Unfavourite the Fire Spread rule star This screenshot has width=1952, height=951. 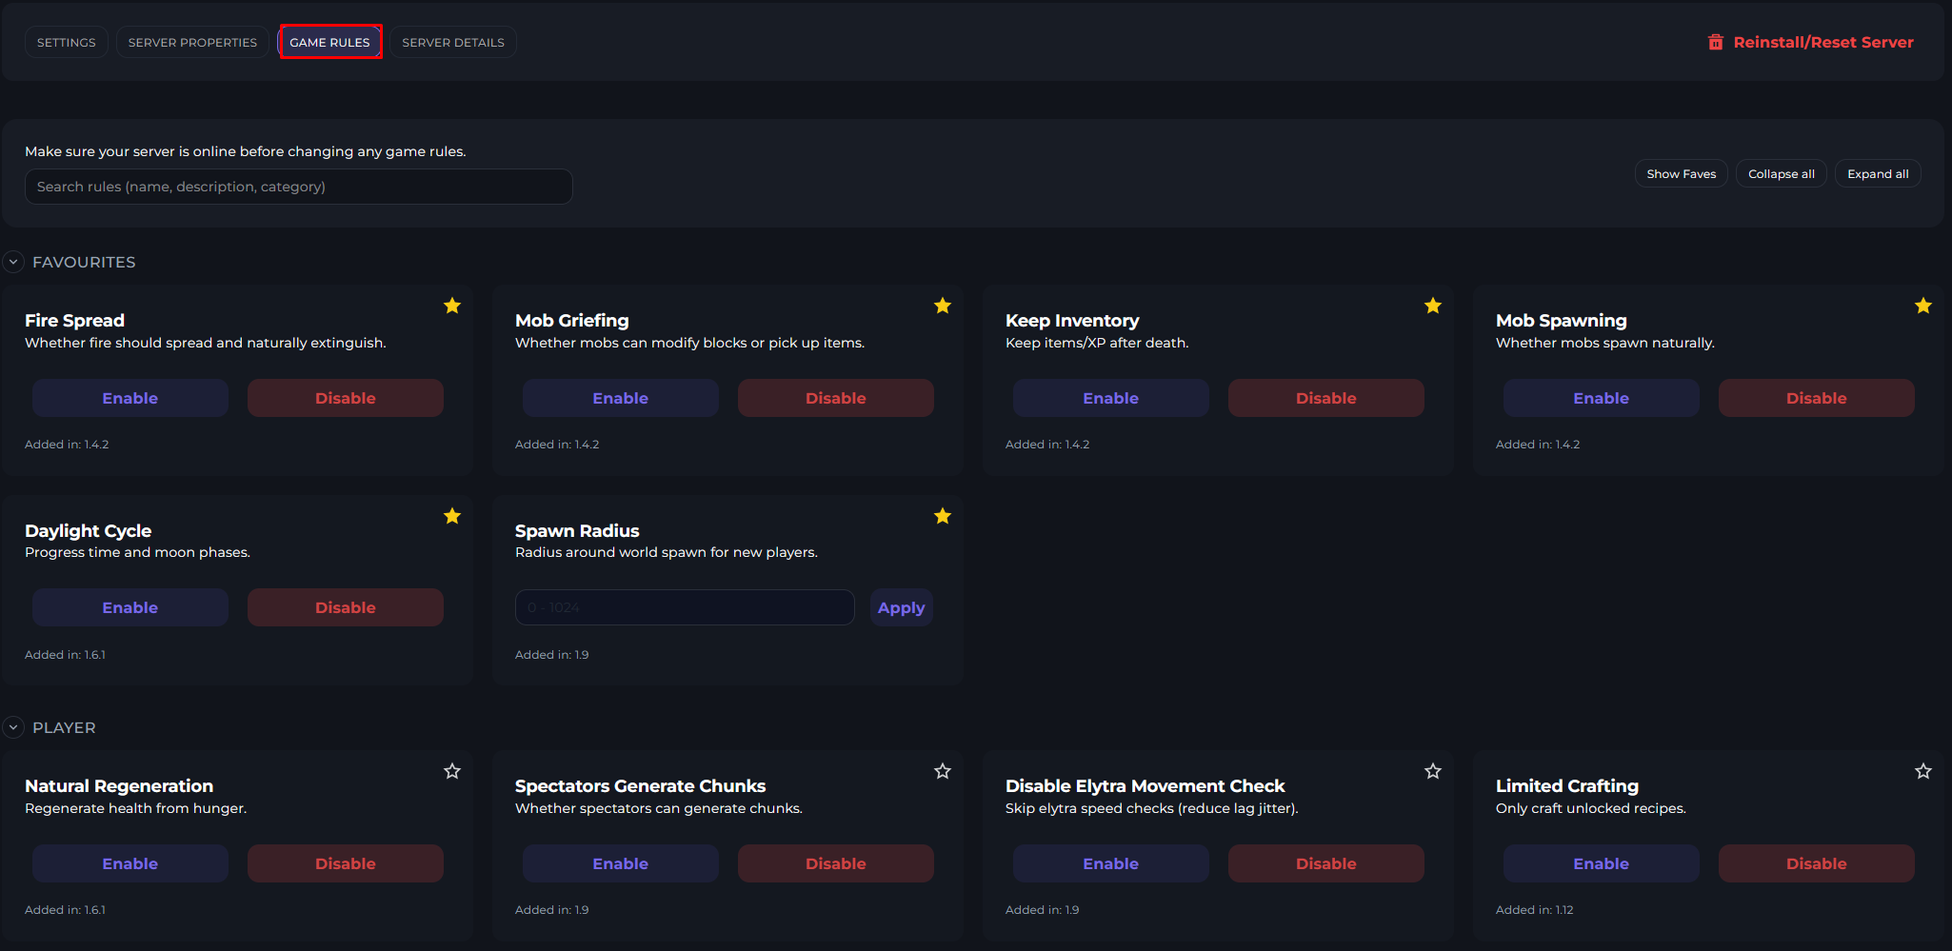[x=452, y=306]
